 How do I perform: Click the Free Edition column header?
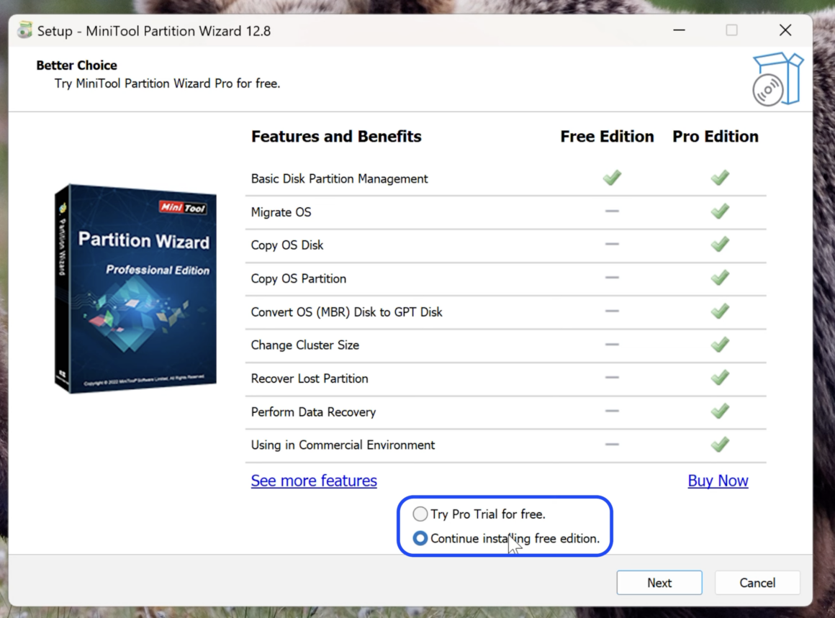click(607, 137)
